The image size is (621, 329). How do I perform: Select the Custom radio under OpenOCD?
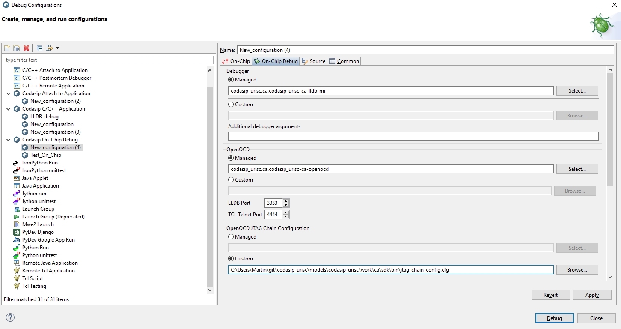pos(231,180)
